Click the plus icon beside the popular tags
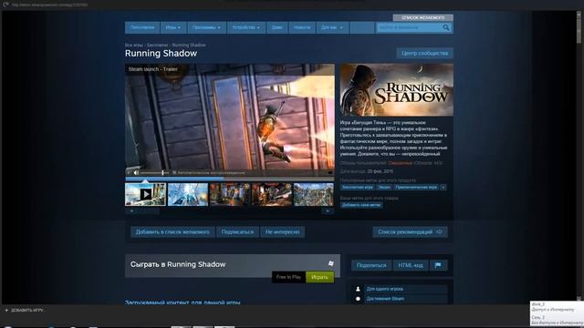Viewport: 584px width, 328px height. (443, 187)
